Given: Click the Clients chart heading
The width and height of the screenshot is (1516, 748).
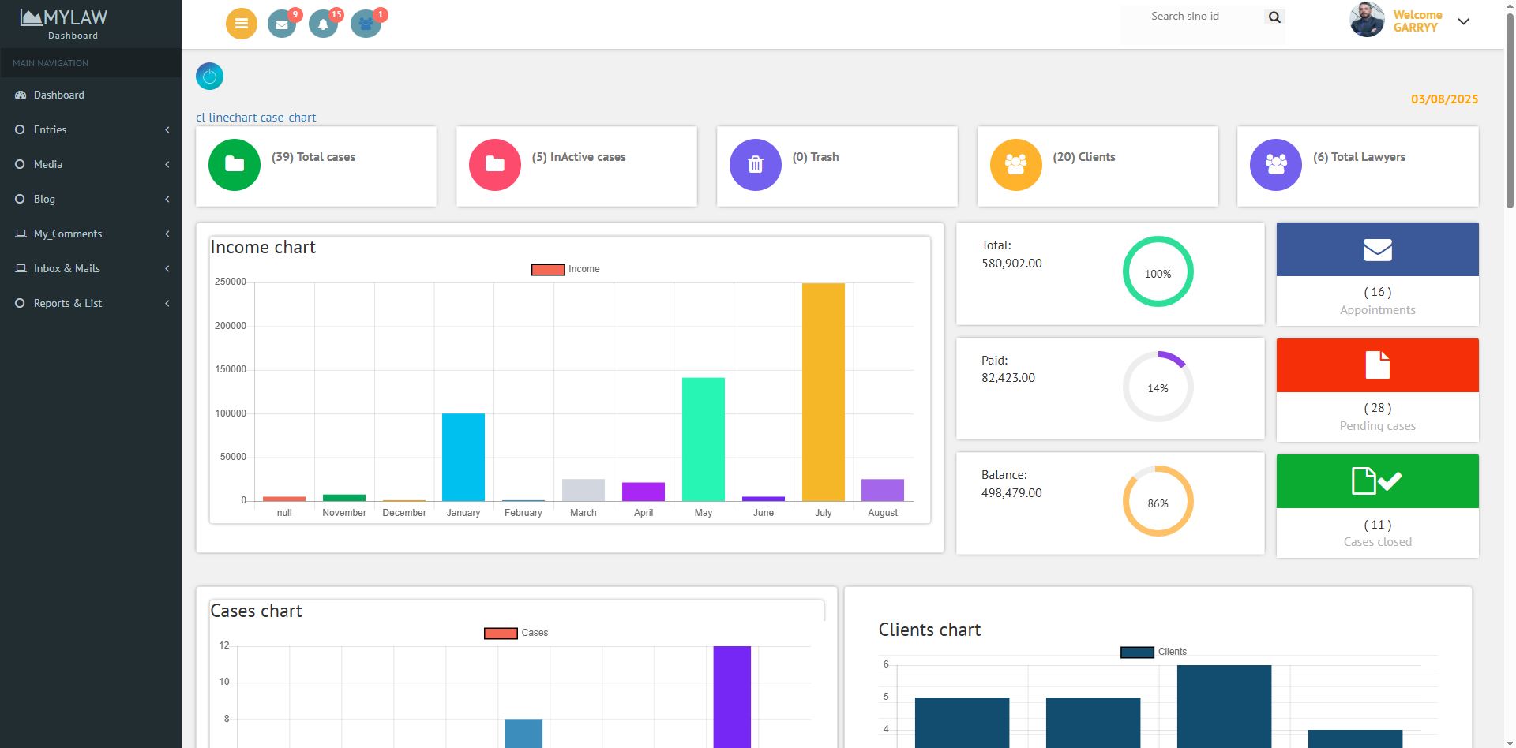Looking at the screenshot, I should tap(929, 630).
